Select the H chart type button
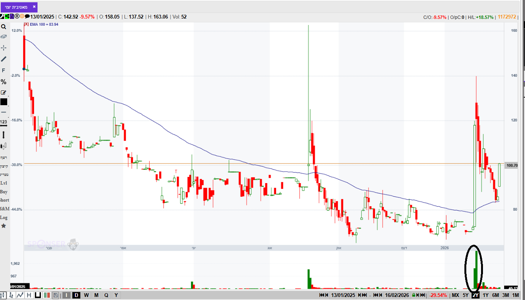 click(29, 295)
